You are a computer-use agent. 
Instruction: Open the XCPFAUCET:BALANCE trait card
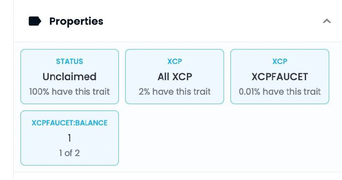[70, 138]
